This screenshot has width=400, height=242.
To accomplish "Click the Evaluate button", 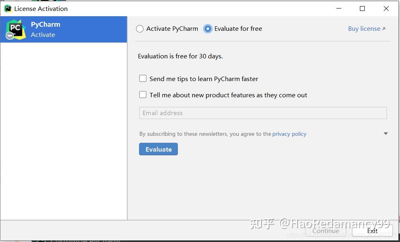I will pos(158,149).
